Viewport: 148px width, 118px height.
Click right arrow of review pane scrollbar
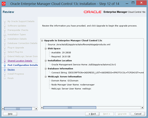click(142, 108)
